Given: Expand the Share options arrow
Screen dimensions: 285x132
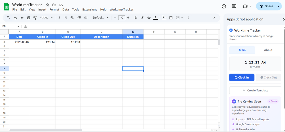Looking at the screenshot, I should pyautogui.click(x=278, y=6).
